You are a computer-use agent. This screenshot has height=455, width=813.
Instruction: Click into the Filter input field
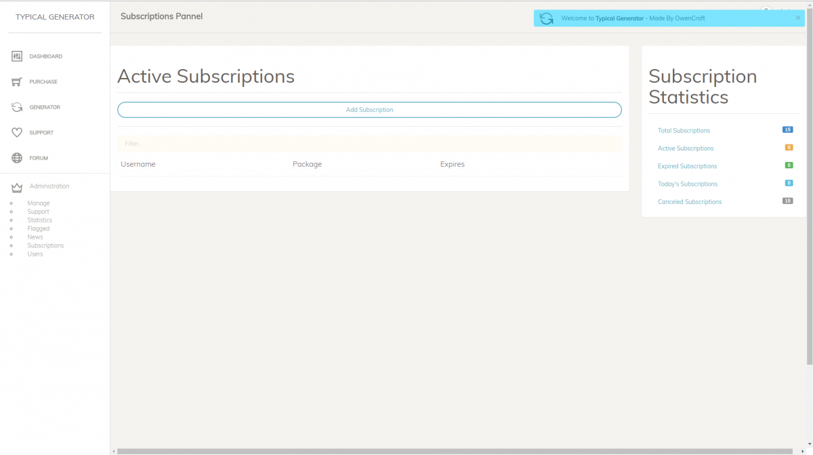pos(369,144)
